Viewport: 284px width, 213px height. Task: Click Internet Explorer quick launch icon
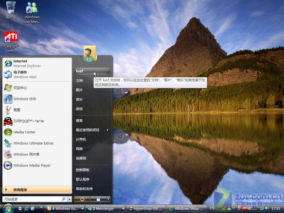[x=27, y=209]
